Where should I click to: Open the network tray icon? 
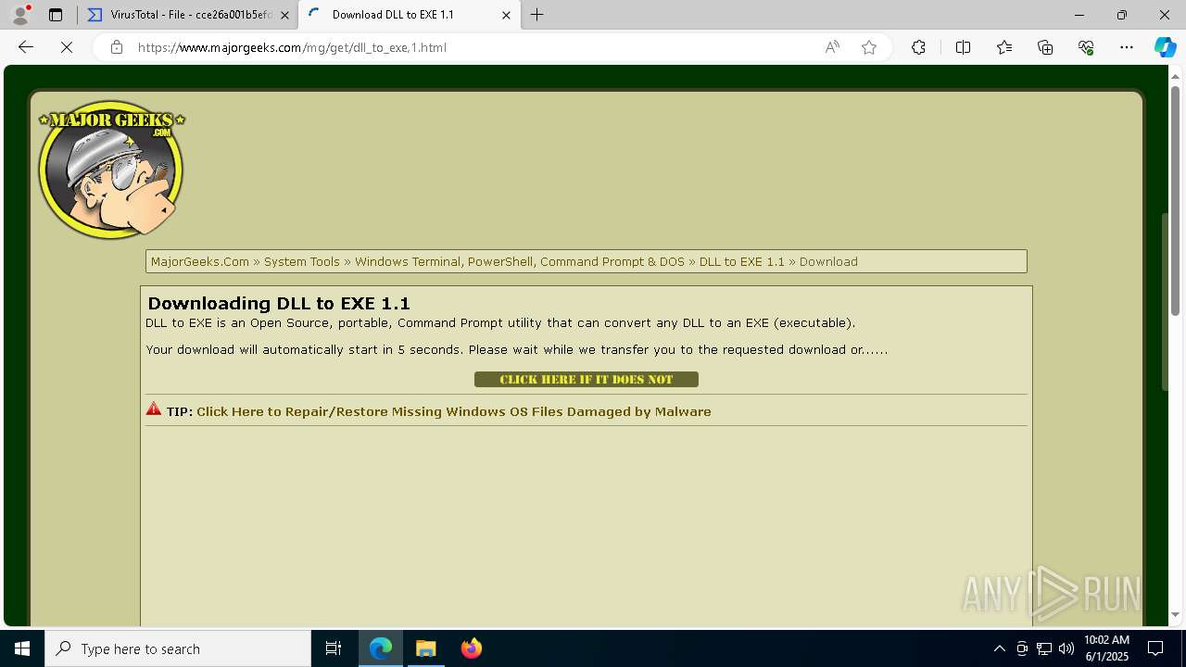pos(1044,648)
